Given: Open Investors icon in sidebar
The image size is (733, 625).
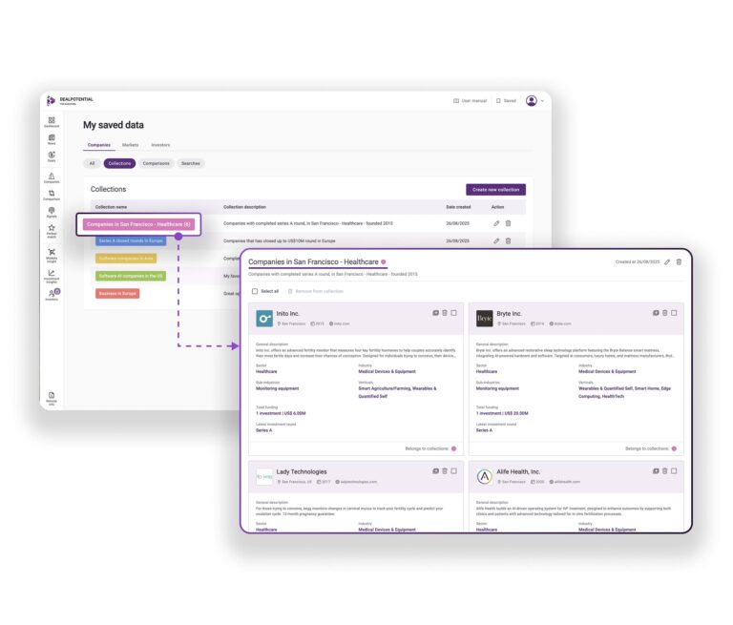Looking at the screenshot, I should (52, 294).
